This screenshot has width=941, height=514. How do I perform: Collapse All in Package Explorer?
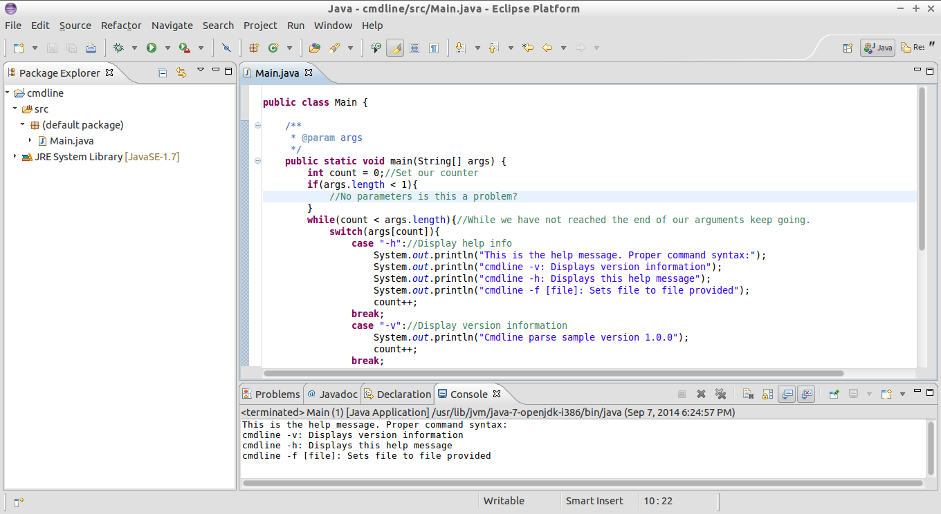pos(163,73)
